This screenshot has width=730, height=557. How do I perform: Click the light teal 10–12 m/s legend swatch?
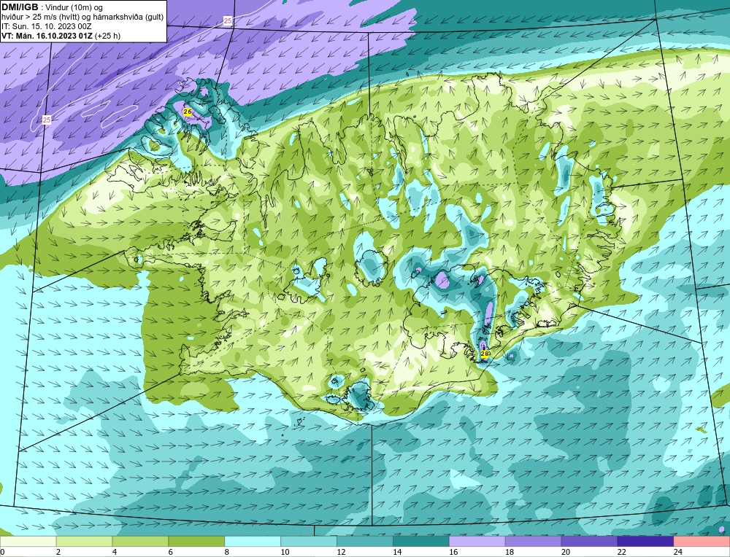coord(309,542)
